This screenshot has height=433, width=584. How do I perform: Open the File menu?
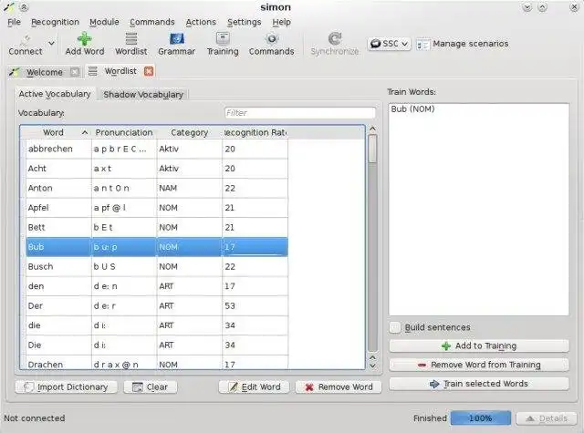tap(15, 22)
